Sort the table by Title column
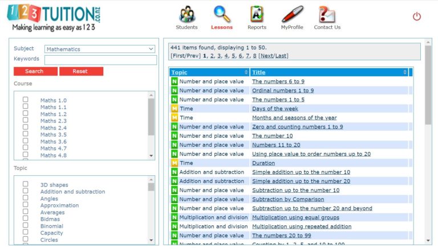Viewport: 438px width, 252px height. (258, 72)
